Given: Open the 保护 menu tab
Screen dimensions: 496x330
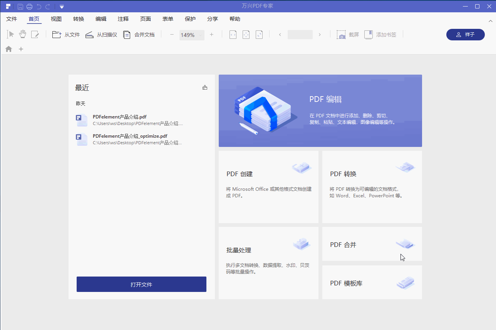Looking at the screenshot, I should click(190, 18).
